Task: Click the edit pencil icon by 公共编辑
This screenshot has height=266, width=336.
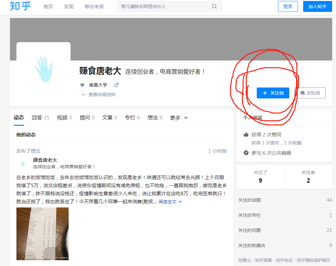Action: (x=246, y=153)
